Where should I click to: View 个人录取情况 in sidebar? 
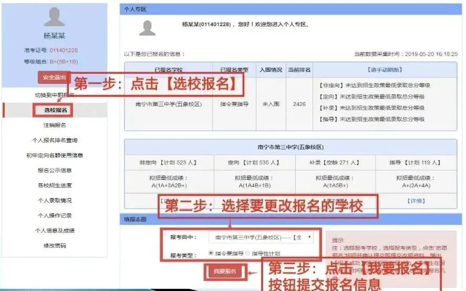pos(55,200)
